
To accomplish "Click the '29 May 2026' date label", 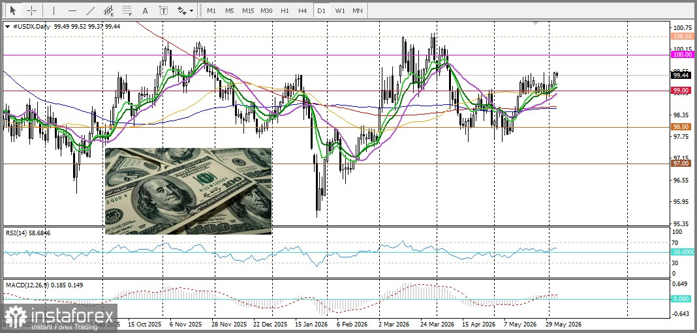I will pyautogui.click(x=564, y=324).
